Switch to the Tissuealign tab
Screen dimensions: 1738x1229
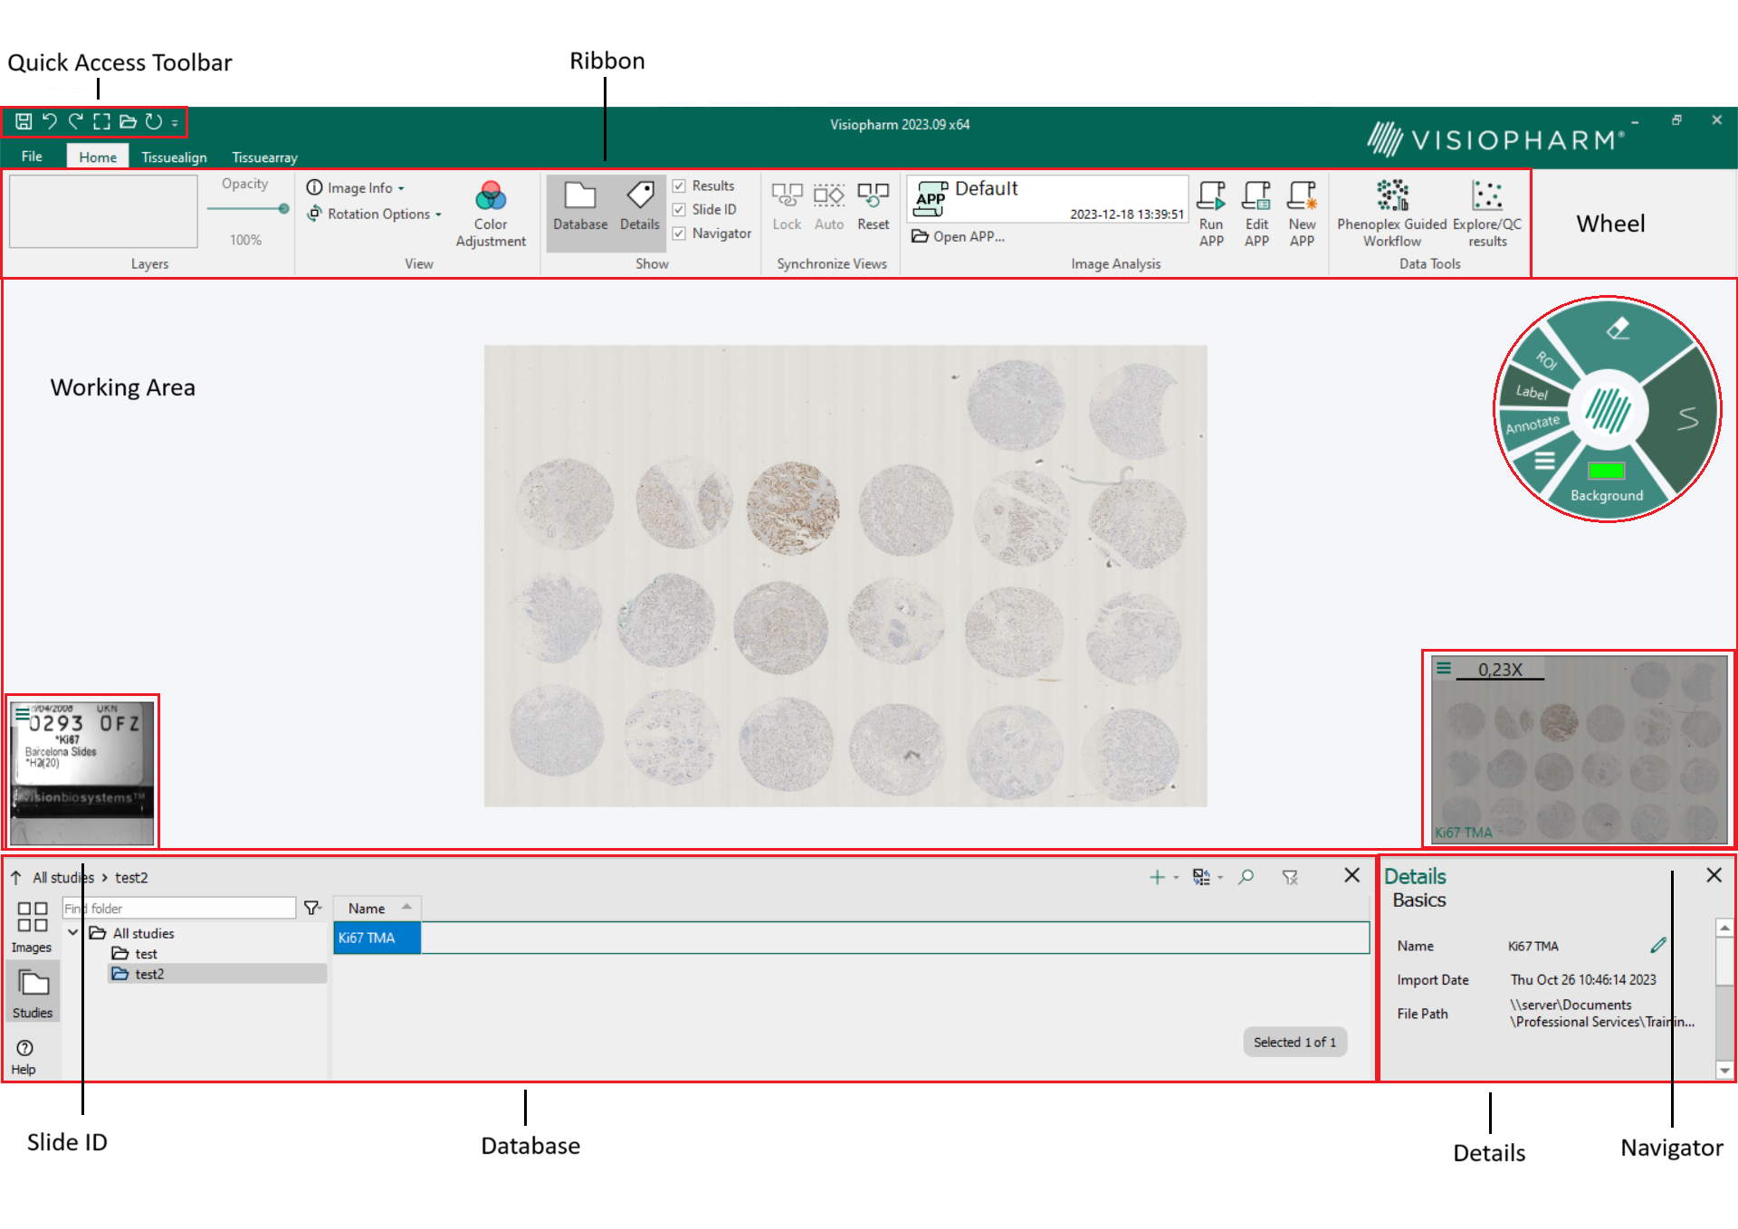click(174, 157)
